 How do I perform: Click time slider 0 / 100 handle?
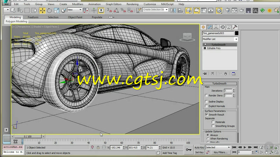[x=28, y=136]
